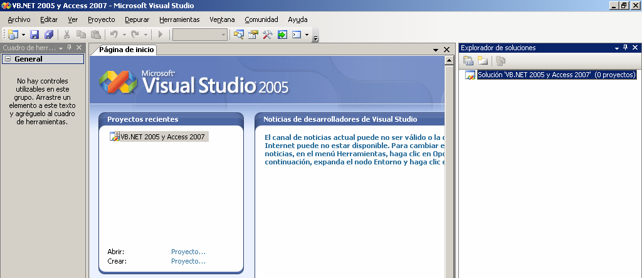
Task: Click the toolbar drag grip handle
Action: coord(4,35)
